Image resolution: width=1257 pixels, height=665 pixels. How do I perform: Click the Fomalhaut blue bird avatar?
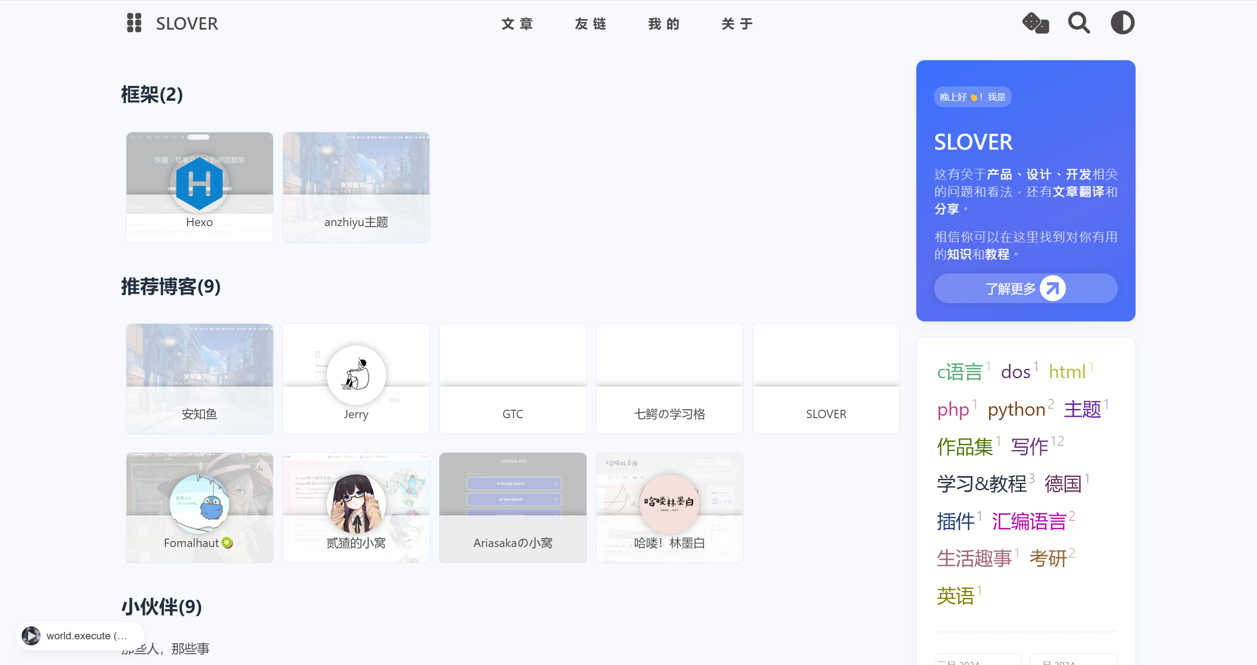(199, 504)
